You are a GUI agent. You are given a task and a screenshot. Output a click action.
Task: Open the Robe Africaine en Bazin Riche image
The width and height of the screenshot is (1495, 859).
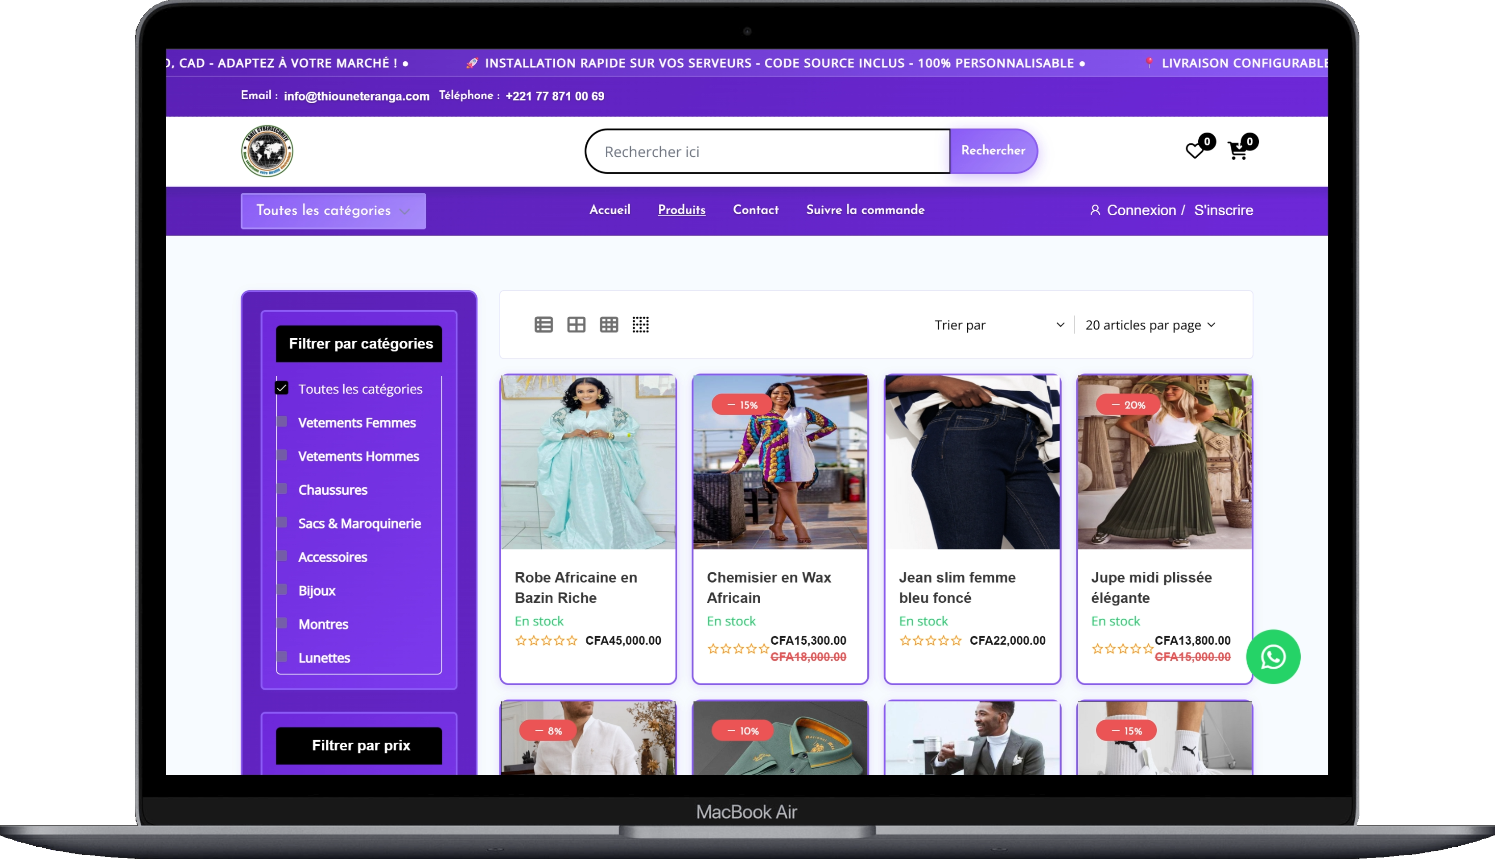588,463
